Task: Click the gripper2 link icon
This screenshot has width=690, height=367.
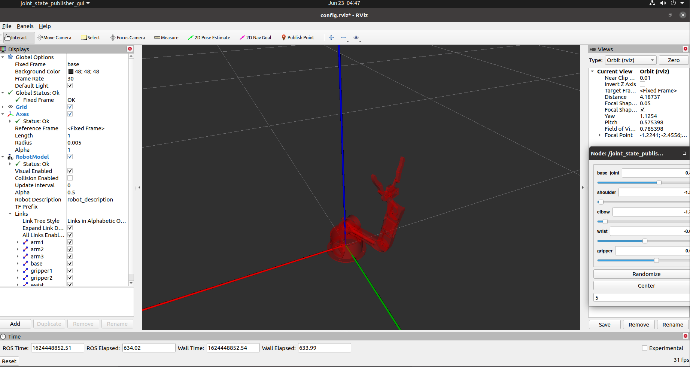Action: click(25, 278)
